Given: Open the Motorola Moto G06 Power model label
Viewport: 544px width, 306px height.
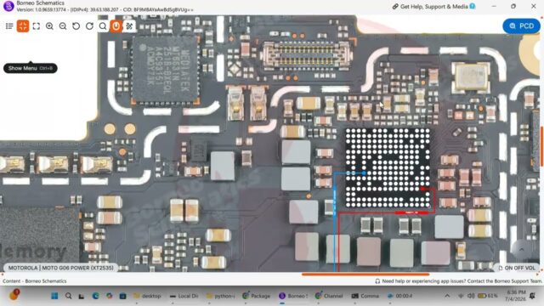Looking at the screenshot, I should tap(60, 268).
